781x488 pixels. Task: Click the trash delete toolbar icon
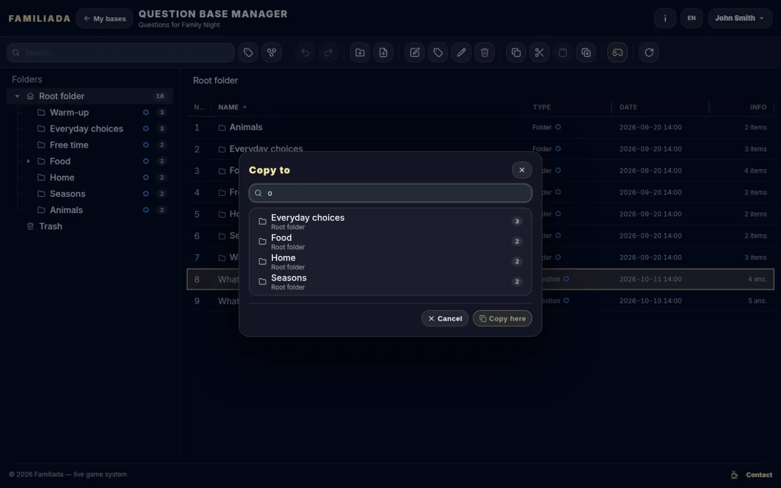pyautogui.click(x=485, y=52)
